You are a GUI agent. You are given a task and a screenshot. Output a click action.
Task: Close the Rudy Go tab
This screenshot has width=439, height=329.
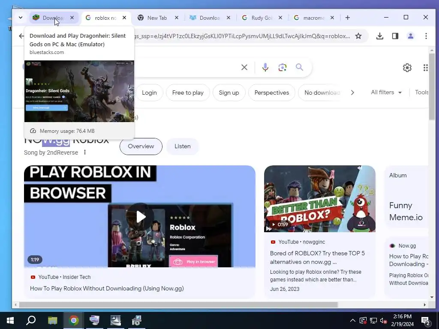pos(280,18)
